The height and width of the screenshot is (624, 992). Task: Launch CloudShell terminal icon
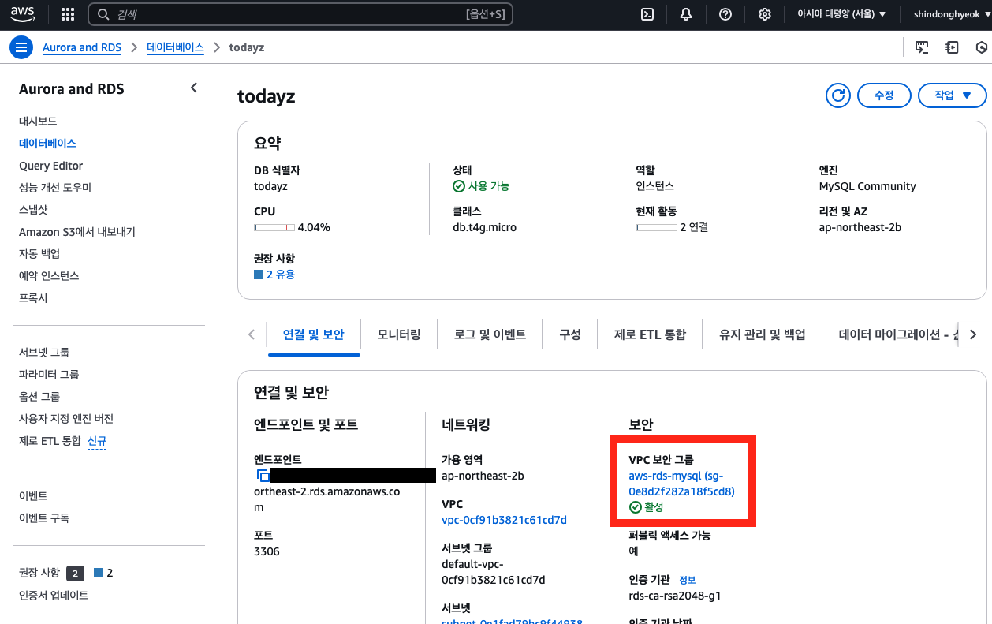[x=647, y=14]
